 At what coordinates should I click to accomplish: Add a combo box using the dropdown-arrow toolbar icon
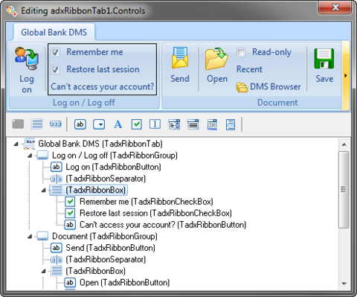click(x=99, y=124)
